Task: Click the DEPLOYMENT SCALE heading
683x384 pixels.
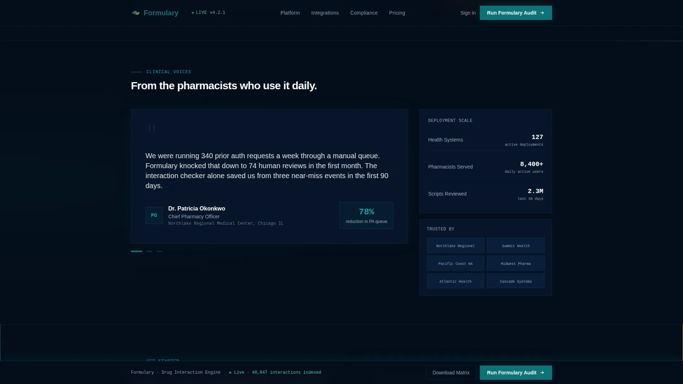Action: [450, 121]
